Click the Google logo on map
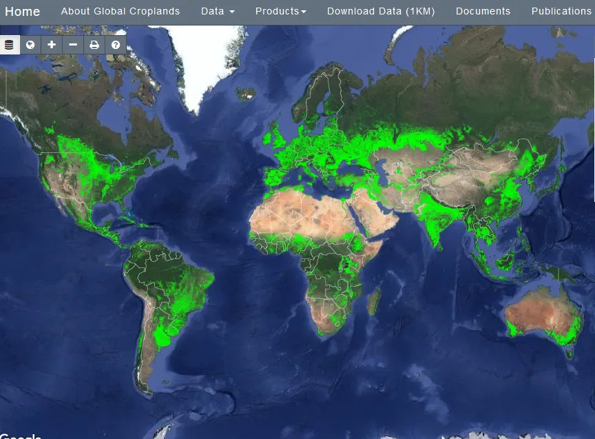595x439 pixels. (21, 436)
